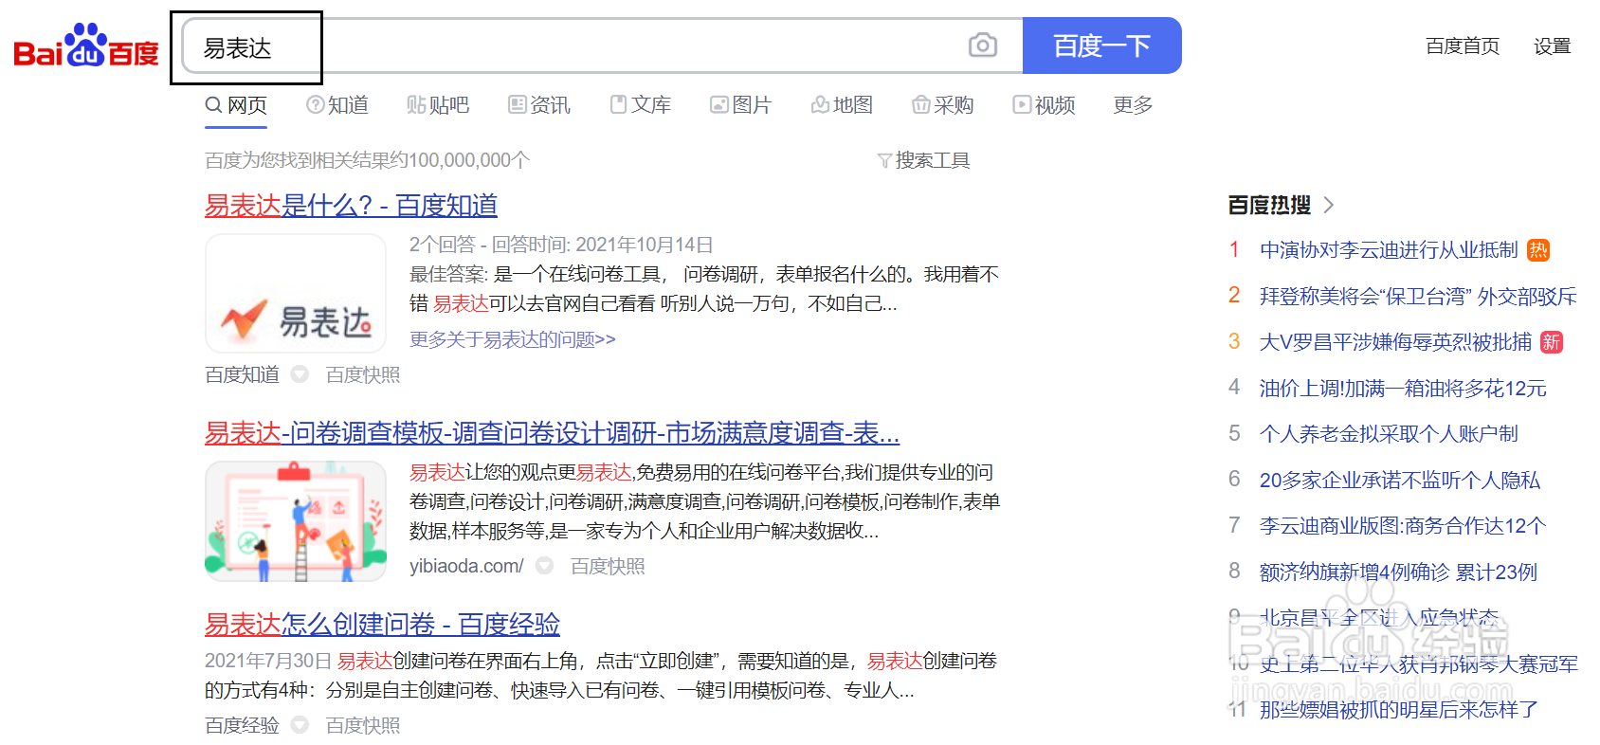This screenshot has width=1600, height=745.
Task: Open hot search 那些嫖娼被抓的明星后来怎样了
Action: [1399, 709]
